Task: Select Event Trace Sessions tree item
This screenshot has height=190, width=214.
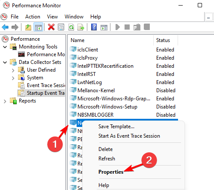Action: click(x=46, y=85)
